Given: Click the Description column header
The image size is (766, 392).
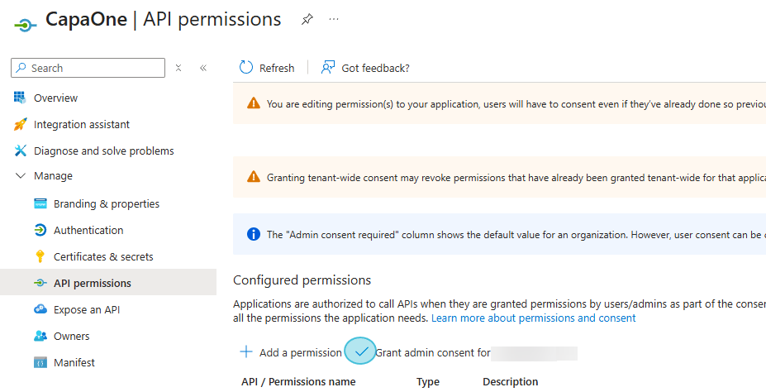Looking at the screenshot, I should [511, 382].
